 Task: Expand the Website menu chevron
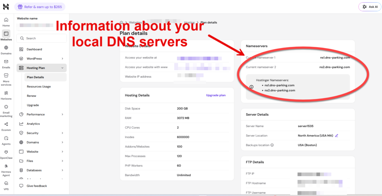[x=62, y=151]
